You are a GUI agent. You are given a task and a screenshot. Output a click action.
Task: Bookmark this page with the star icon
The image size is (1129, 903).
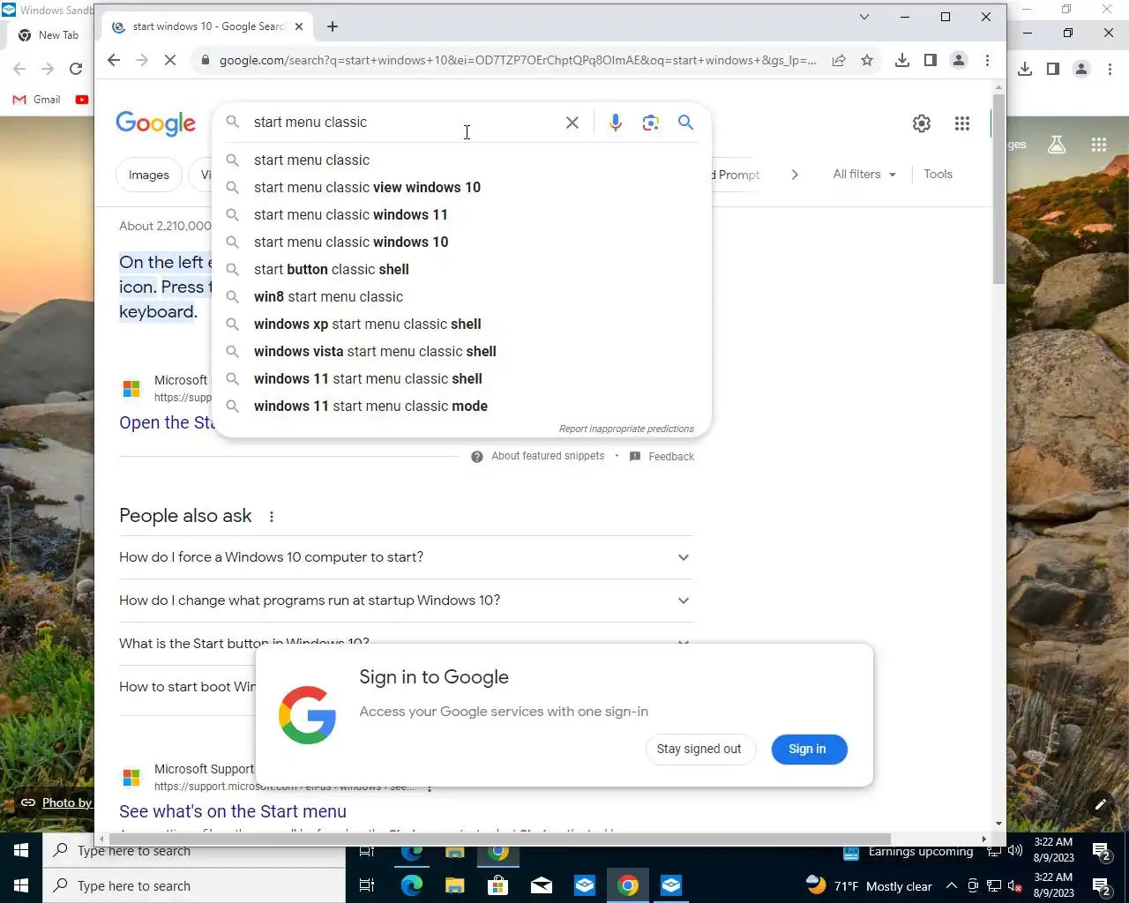(x=867, y=60)
